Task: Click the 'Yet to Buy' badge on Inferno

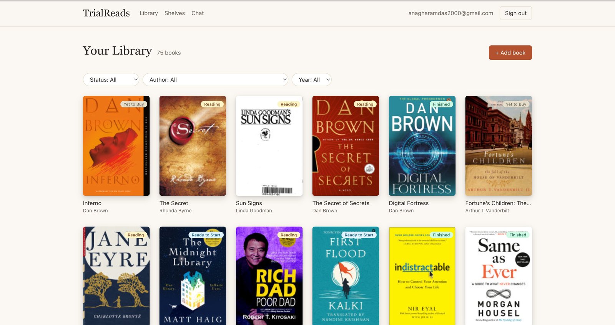Action: (134, 104)
